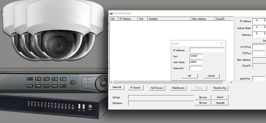Viewport: 266px width, 123px height.
Task: Click the Port field showing 34567
Action: click(x=196, y=56)
